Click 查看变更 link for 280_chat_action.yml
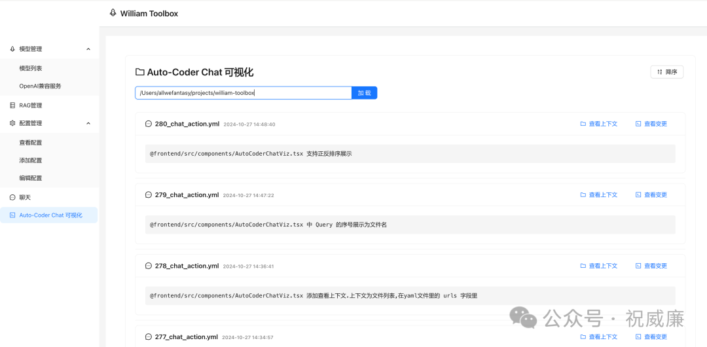 point(651,124)
